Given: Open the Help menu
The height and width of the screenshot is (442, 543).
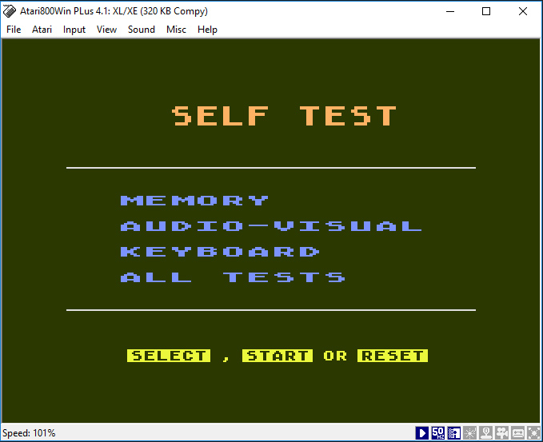Looking at the screenshot, I should 207,30.
